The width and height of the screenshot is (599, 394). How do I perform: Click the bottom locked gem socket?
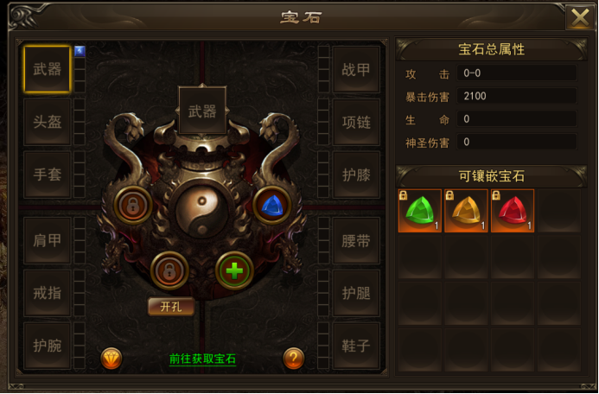click(x=169, y=270)
